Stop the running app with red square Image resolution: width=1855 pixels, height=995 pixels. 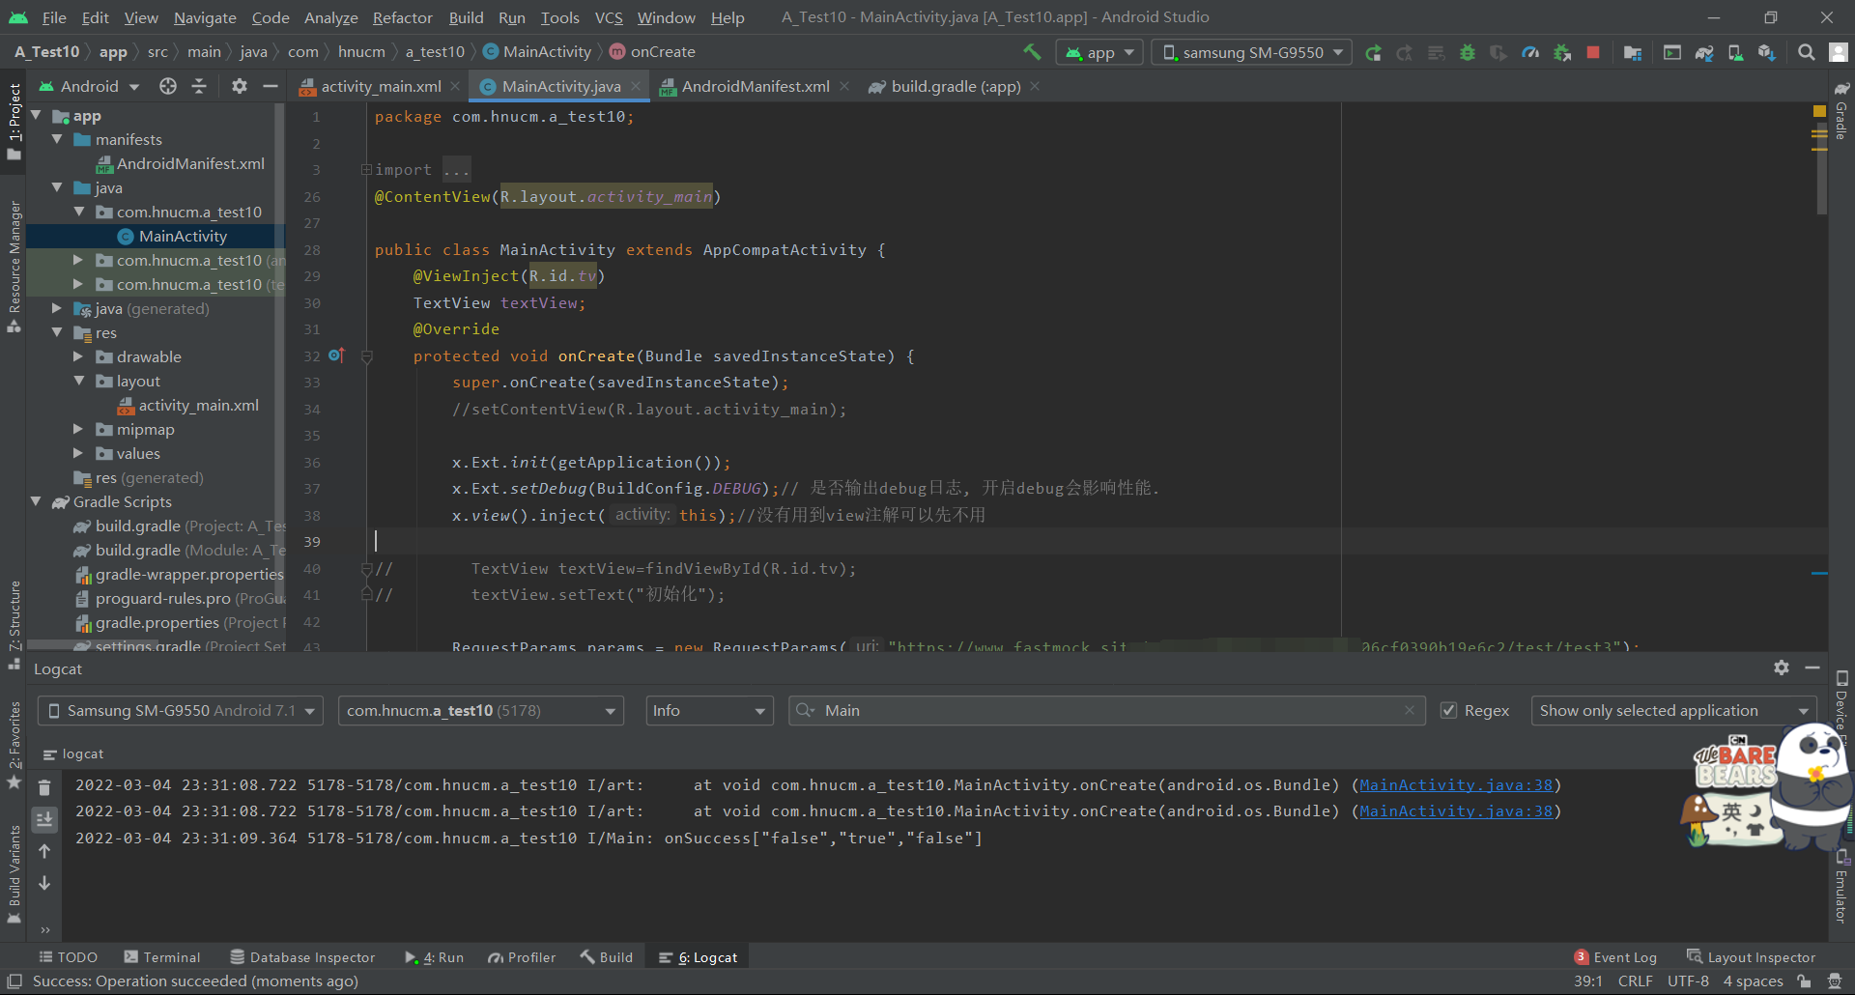(x=1593, y=52)
